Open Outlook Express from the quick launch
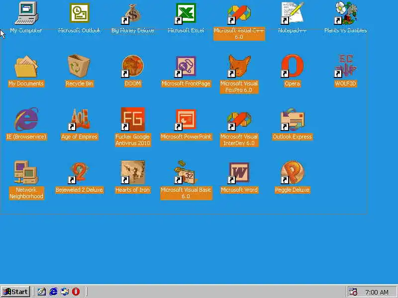 pos(65,292)
